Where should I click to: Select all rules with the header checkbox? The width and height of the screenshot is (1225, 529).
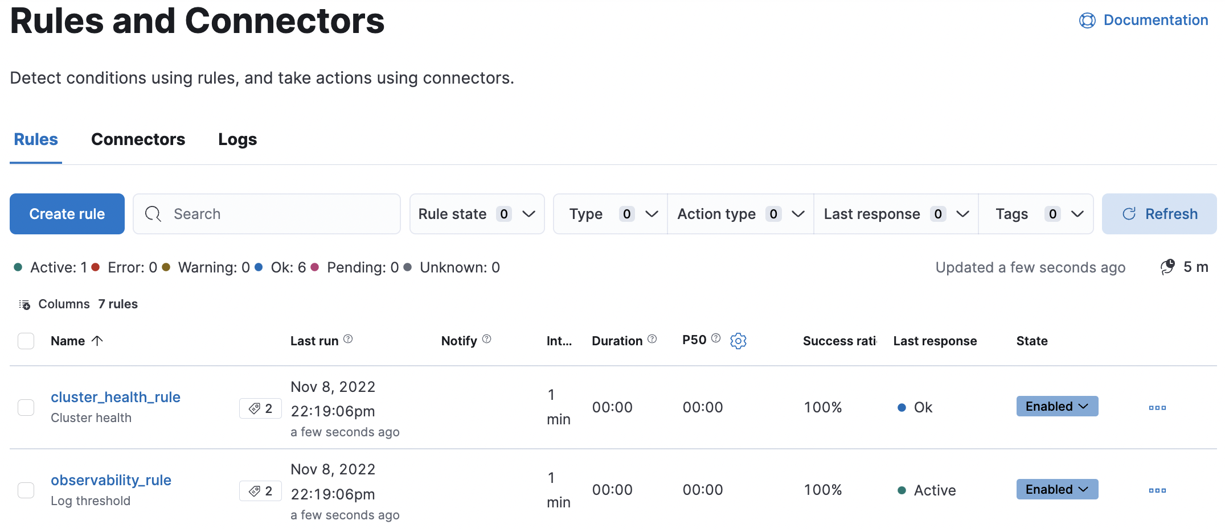coord(26,341)
